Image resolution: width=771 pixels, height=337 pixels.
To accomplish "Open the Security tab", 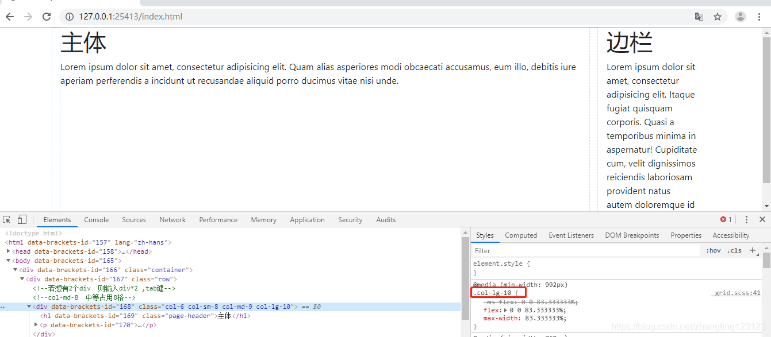I will 350,220.
